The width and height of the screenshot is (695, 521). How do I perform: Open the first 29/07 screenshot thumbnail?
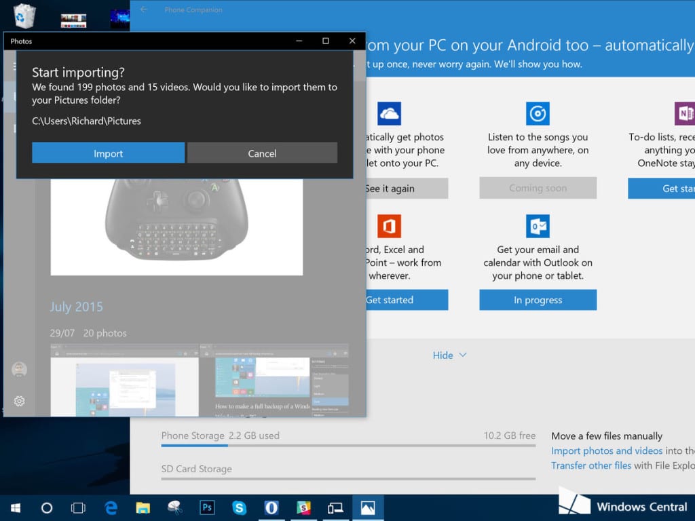pyautogui.click(x=125, y=381)
